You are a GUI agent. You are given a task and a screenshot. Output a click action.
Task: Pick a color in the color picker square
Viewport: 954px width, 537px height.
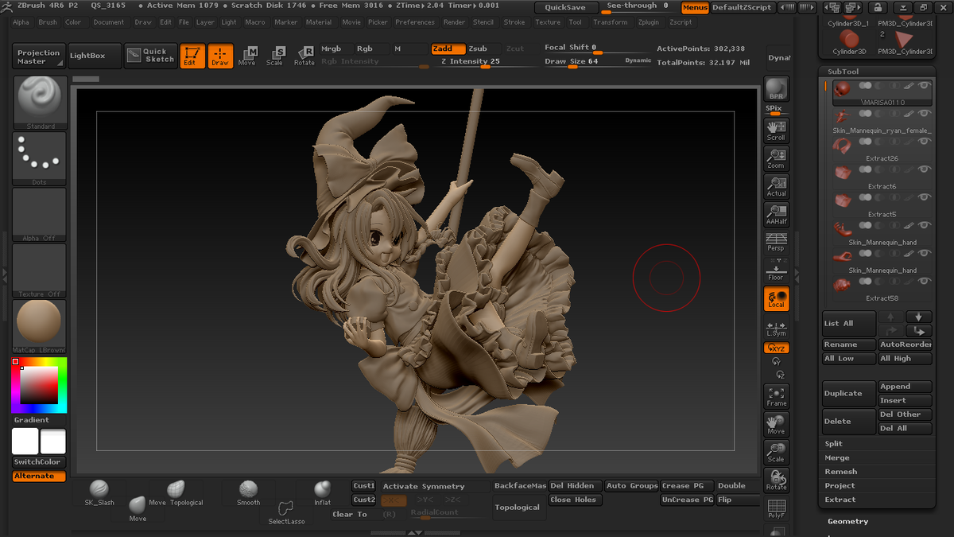(x=40, y=386)
